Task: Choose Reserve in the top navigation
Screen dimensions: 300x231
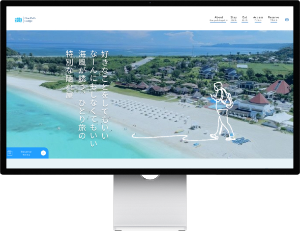Action: [x=273, y=17]
